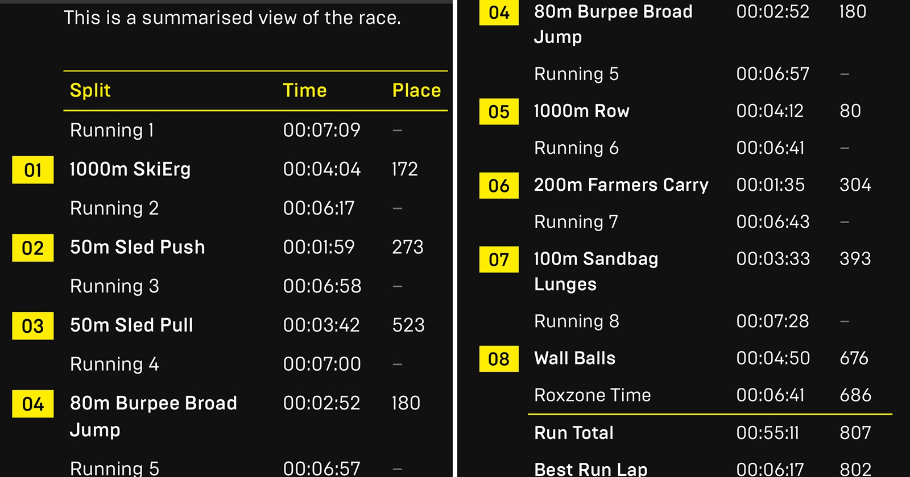The width and height of the screenshot is (910, 477).
Task: Sort by the Time column header
Action: [305, 90]
